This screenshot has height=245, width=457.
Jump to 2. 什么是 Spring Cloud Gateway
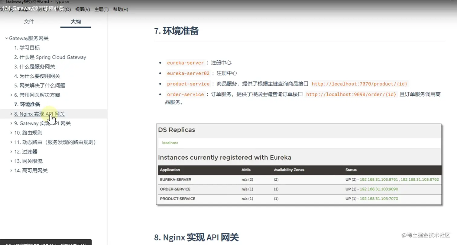pos(50,57)
